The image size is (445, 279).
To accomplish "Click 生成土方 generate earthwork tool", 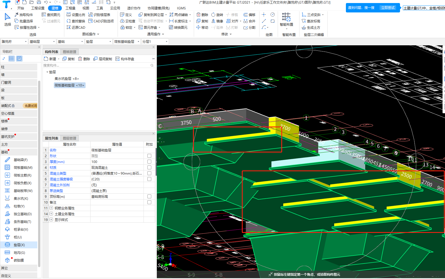I will (x=311, y=27).
